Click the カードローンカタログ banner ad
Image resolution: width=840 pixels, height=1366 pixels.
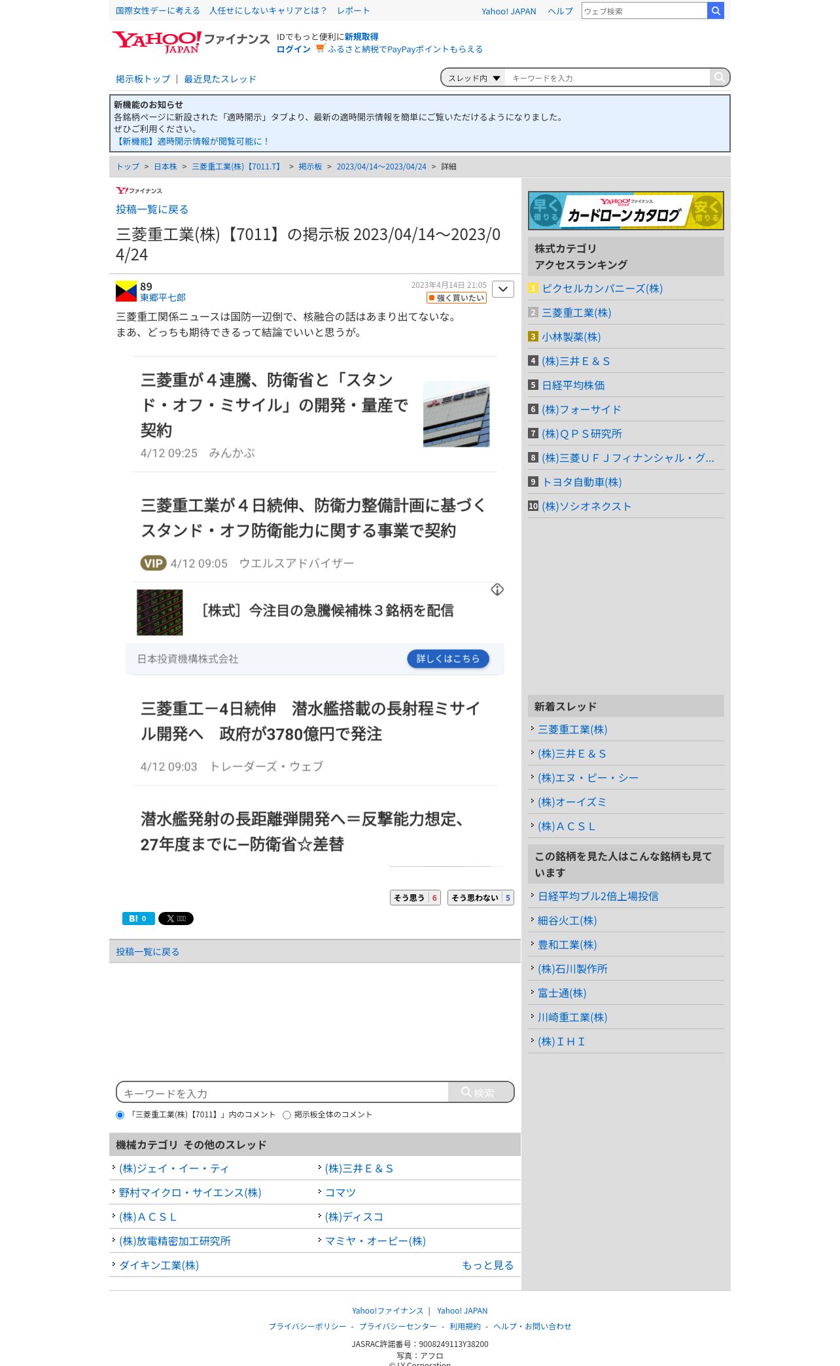(626, 211)
